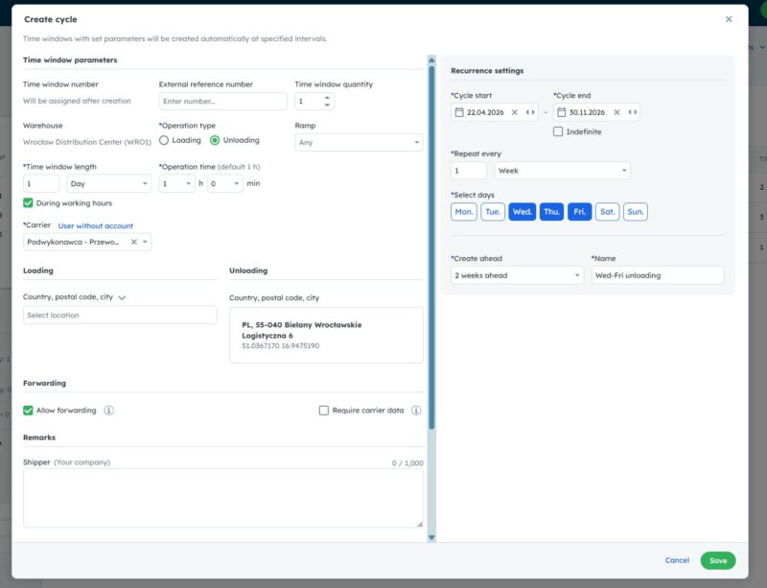Click Require carrier data info icon

click(x=416, y=411)
